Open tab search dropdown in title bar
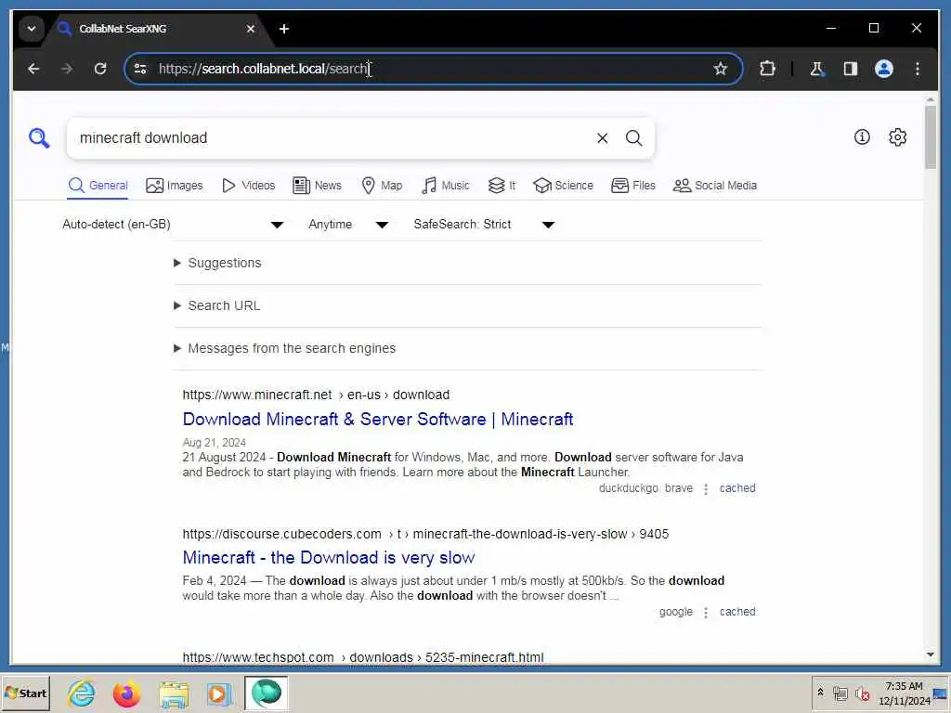951x713 pixels. pos(32,29)
